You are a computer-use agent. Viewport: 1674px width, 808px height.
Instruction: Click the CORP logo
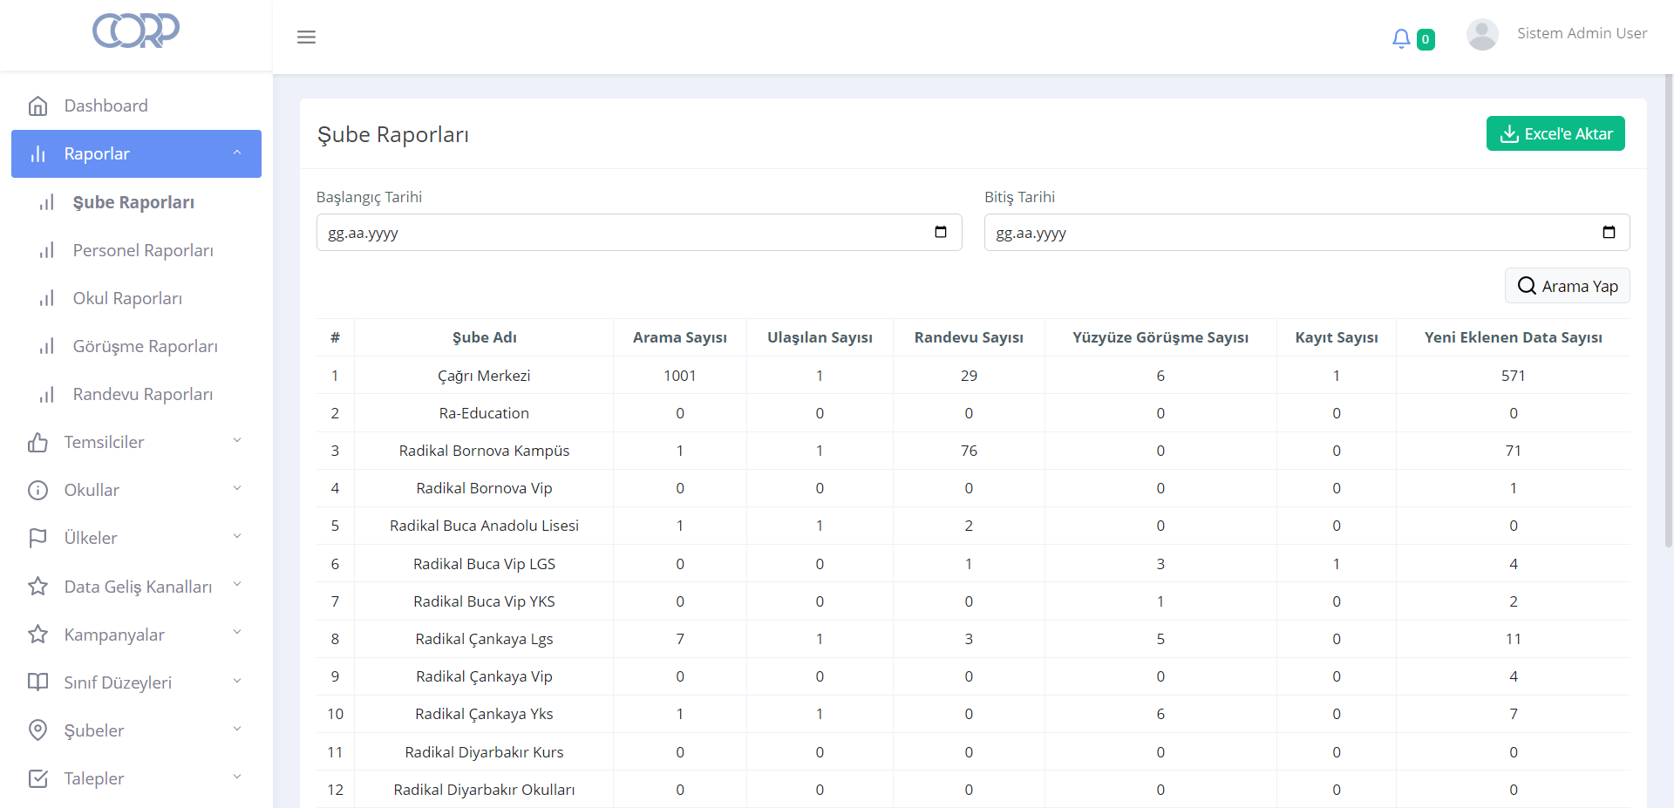click(x=136, y=31)
